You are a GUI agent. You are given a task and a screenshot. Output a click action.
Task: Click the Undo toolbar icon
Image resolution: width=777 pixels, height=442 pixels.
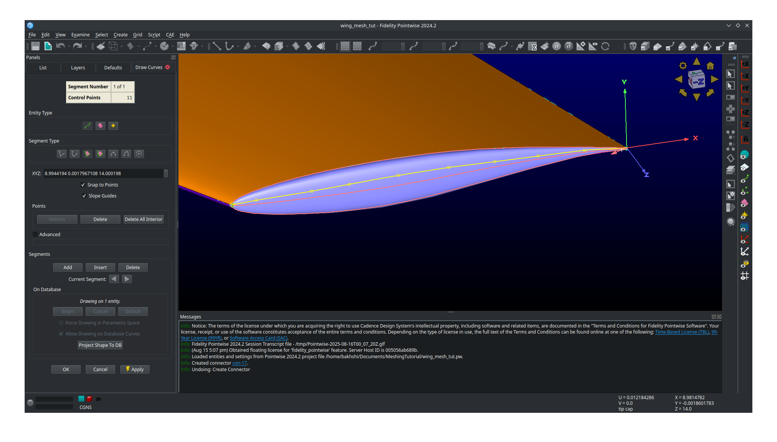61,46
